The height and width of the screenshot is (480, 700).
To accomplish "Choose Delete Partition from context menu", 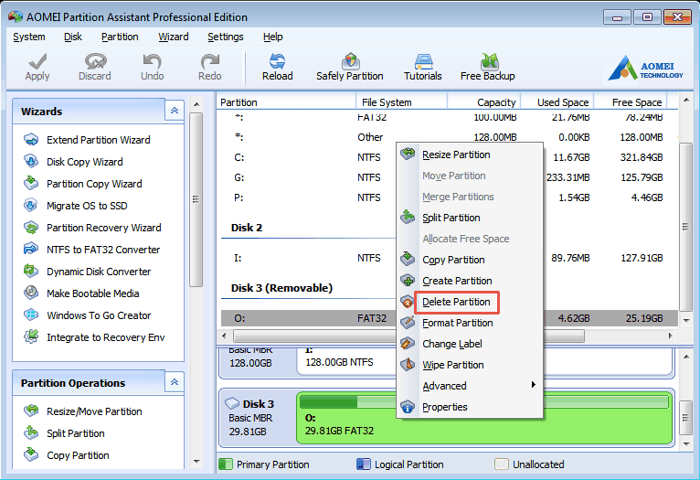I will (456, 302).
